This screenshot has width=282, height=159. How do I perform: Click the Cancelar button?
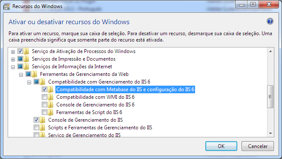pos(258,146)
